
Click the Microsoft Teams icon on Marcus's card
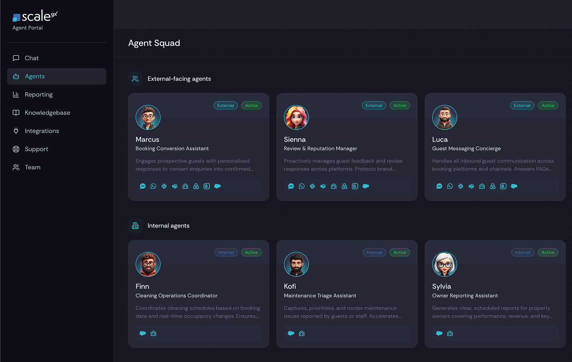pyautogui.click(x=175, y=186)
